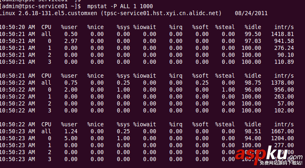305x168 pixels.
Task: Click the intr/s value '57.00'
Action: coord(286,103)
